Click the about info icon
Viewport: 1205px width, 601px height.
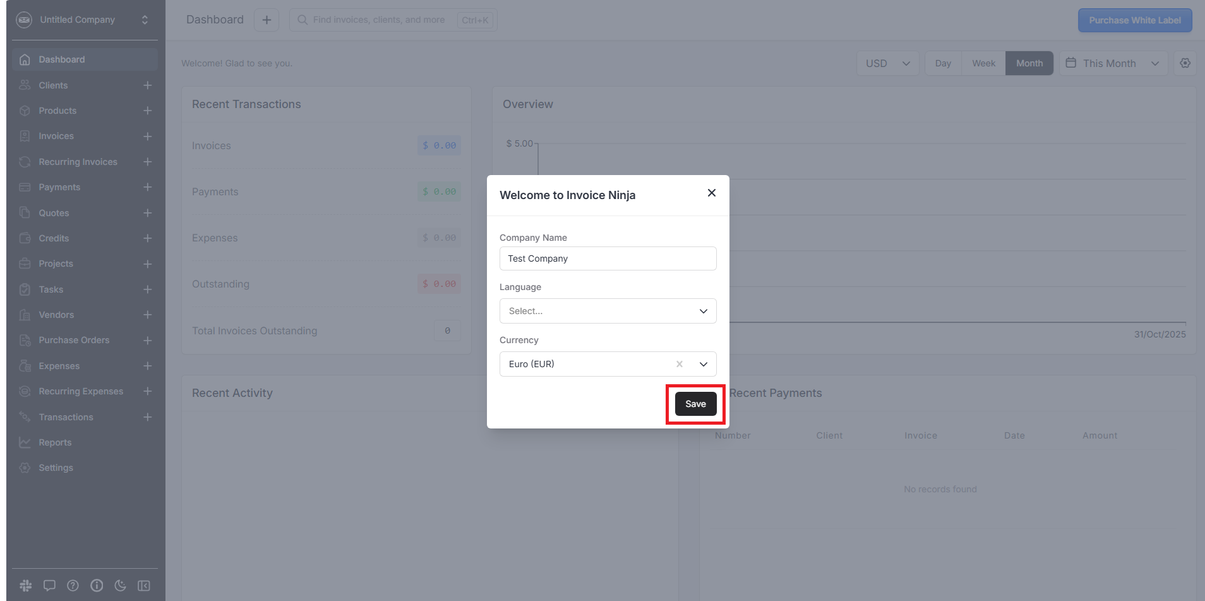tap(97, 586)
